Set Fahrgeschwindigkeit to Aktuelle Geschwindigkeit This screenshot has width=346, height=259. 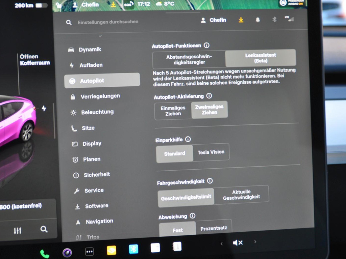click(241, 194)
